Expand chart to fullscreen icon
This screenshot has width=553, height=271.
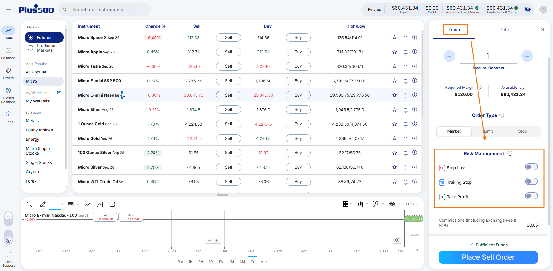point(29,204)
